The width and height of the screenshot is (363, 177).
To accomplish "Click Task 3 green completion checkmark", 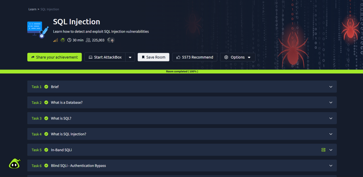I will point(46,118).
